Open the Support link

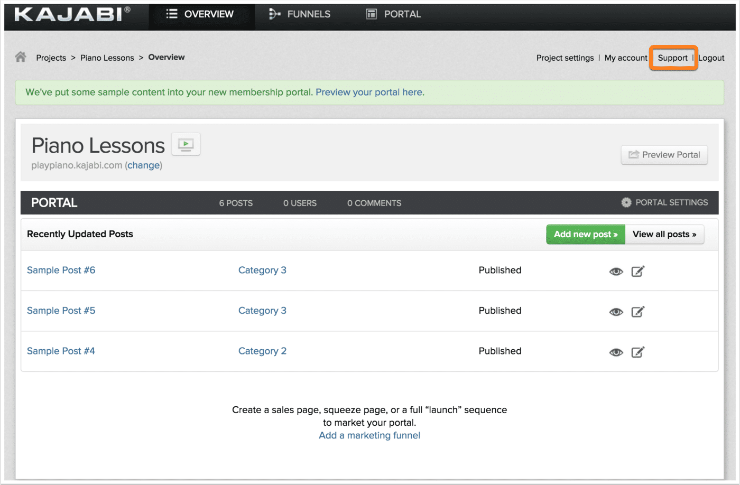[673, 58]
